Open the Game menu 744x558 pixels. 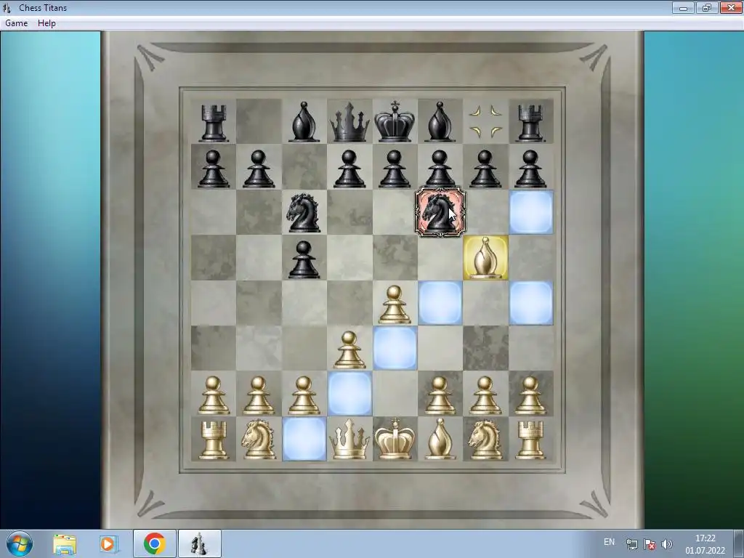16,23
